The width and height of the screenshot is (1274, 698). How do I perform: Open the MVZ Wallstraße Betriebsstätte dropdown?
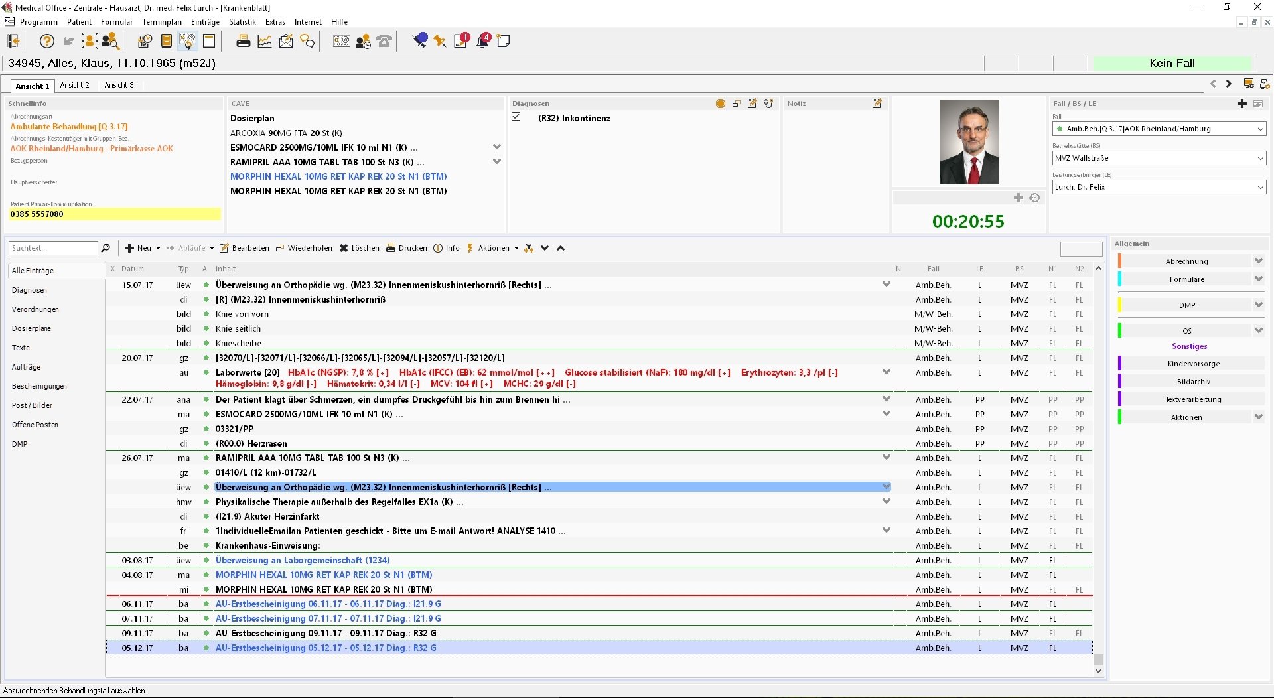click(x=1260, y=159)
